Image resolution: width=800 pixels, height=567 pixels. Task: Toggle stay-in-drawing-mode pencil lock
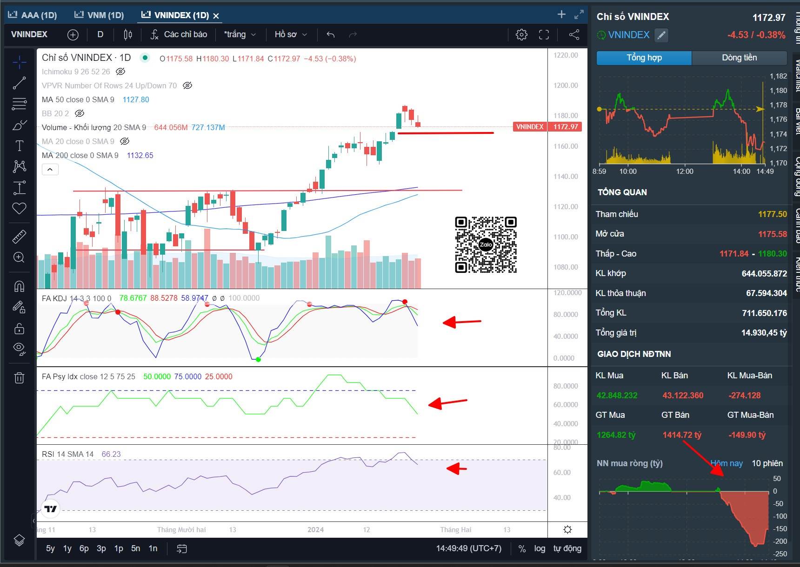[19, 307]
